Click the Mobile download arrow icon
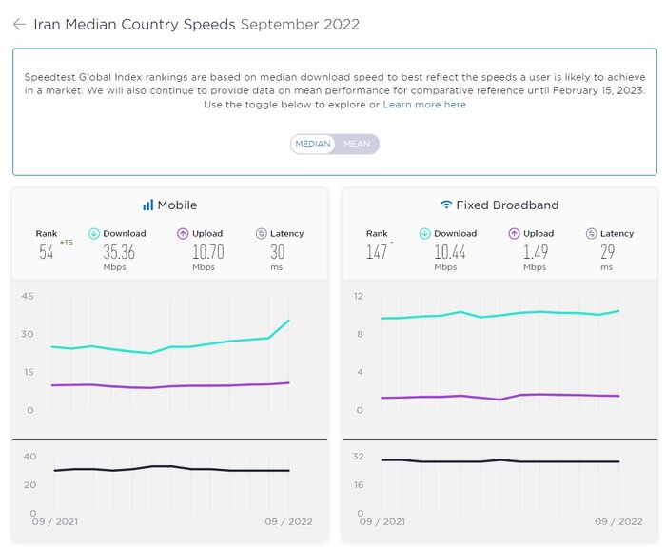Screen dimensions: 666x547 coord(94,233)
